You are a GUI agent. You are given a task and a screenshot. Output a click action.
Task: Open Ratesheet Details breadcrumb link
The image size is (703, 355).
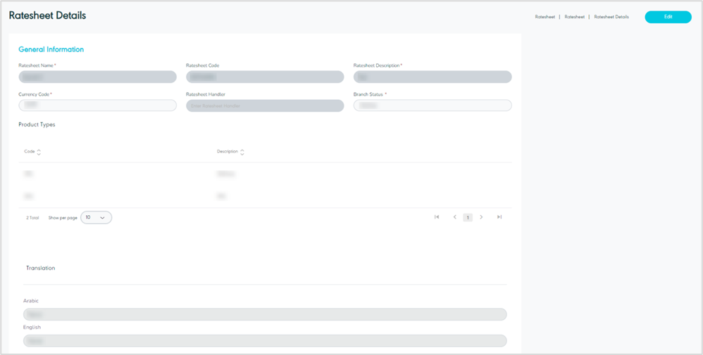[x=611, y=17]
